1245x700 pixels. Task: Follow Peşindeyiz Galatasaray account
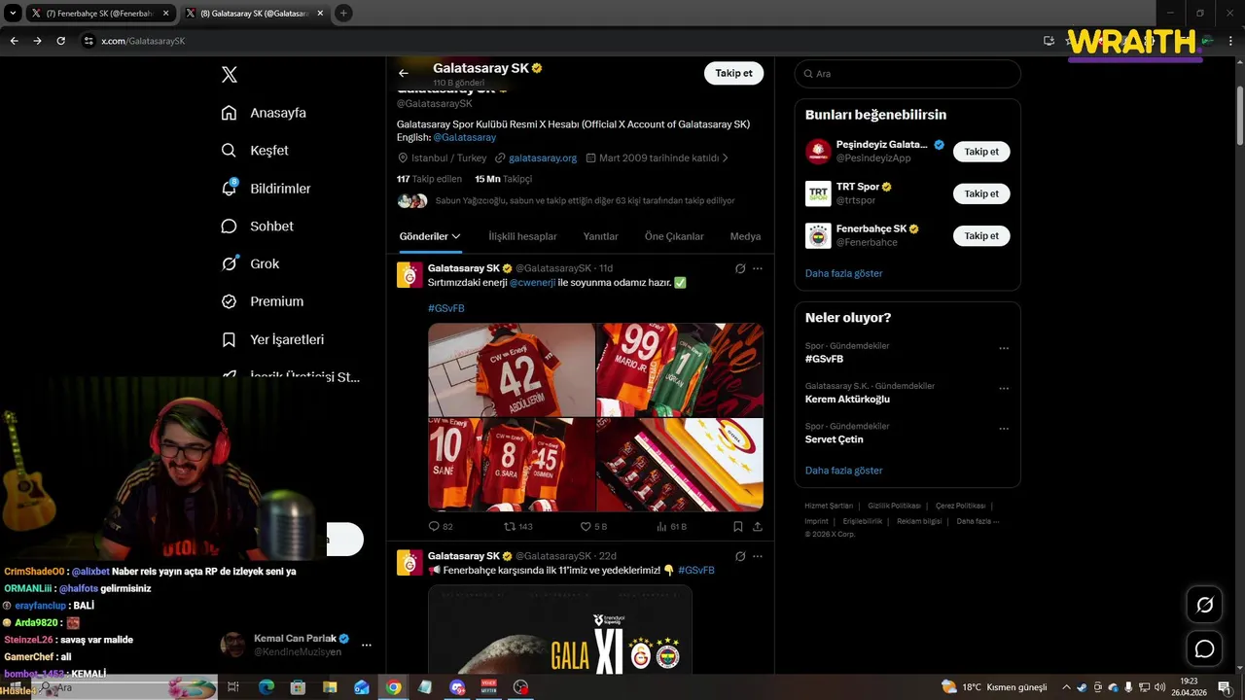tap(981, 152)
